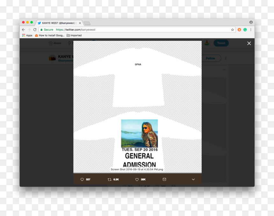Expand tweet options chevron in overlay
274x216 pixels.
pos(193,179)
